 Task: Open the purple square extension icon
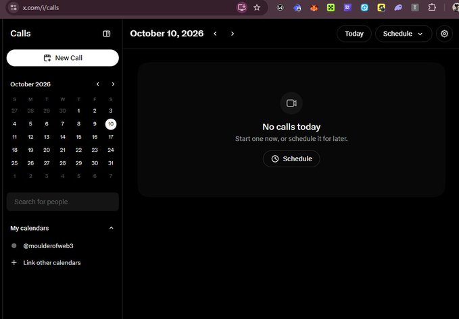click(347, 7)
